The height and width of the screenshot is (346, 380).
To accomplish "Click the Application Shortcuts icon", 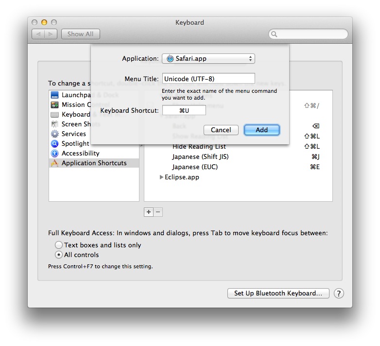I will point(54,163).
